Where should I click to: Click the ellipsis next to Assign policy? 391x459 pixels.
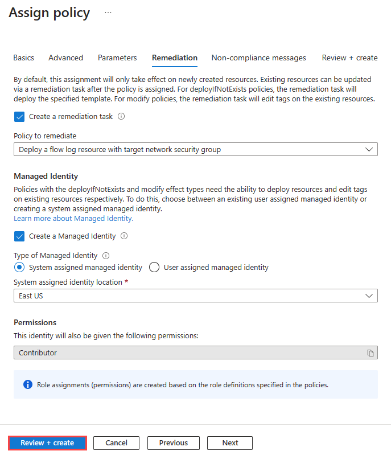coord(108,13)
